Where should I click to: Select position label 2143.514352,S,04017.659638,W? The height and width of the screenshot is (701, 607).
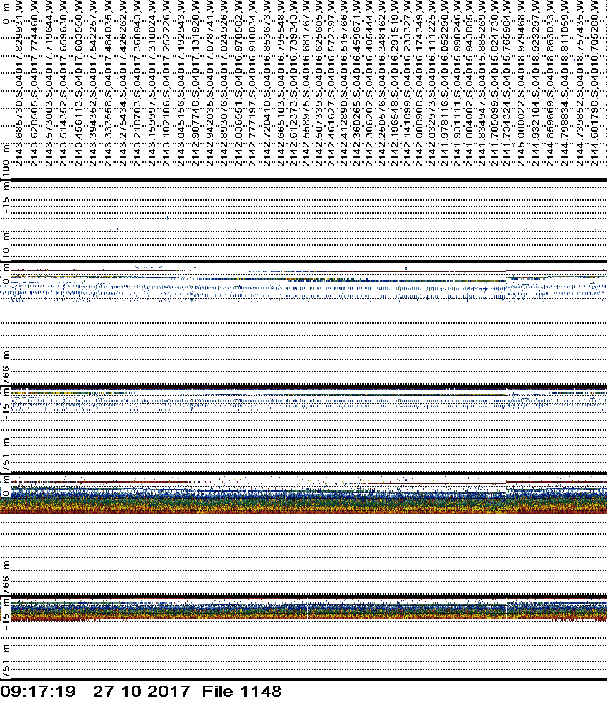point(63,83)
